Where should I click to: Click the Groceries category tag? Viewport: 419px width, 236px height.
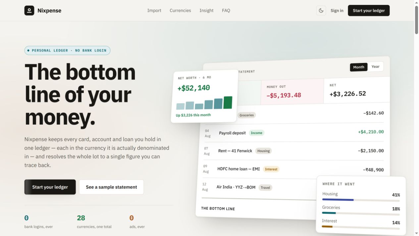point(246,115)
